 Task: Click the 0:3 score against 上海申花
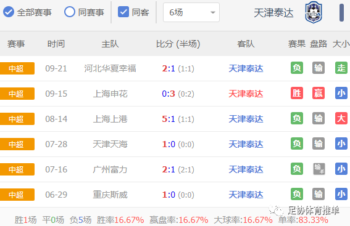click(169, 94)
